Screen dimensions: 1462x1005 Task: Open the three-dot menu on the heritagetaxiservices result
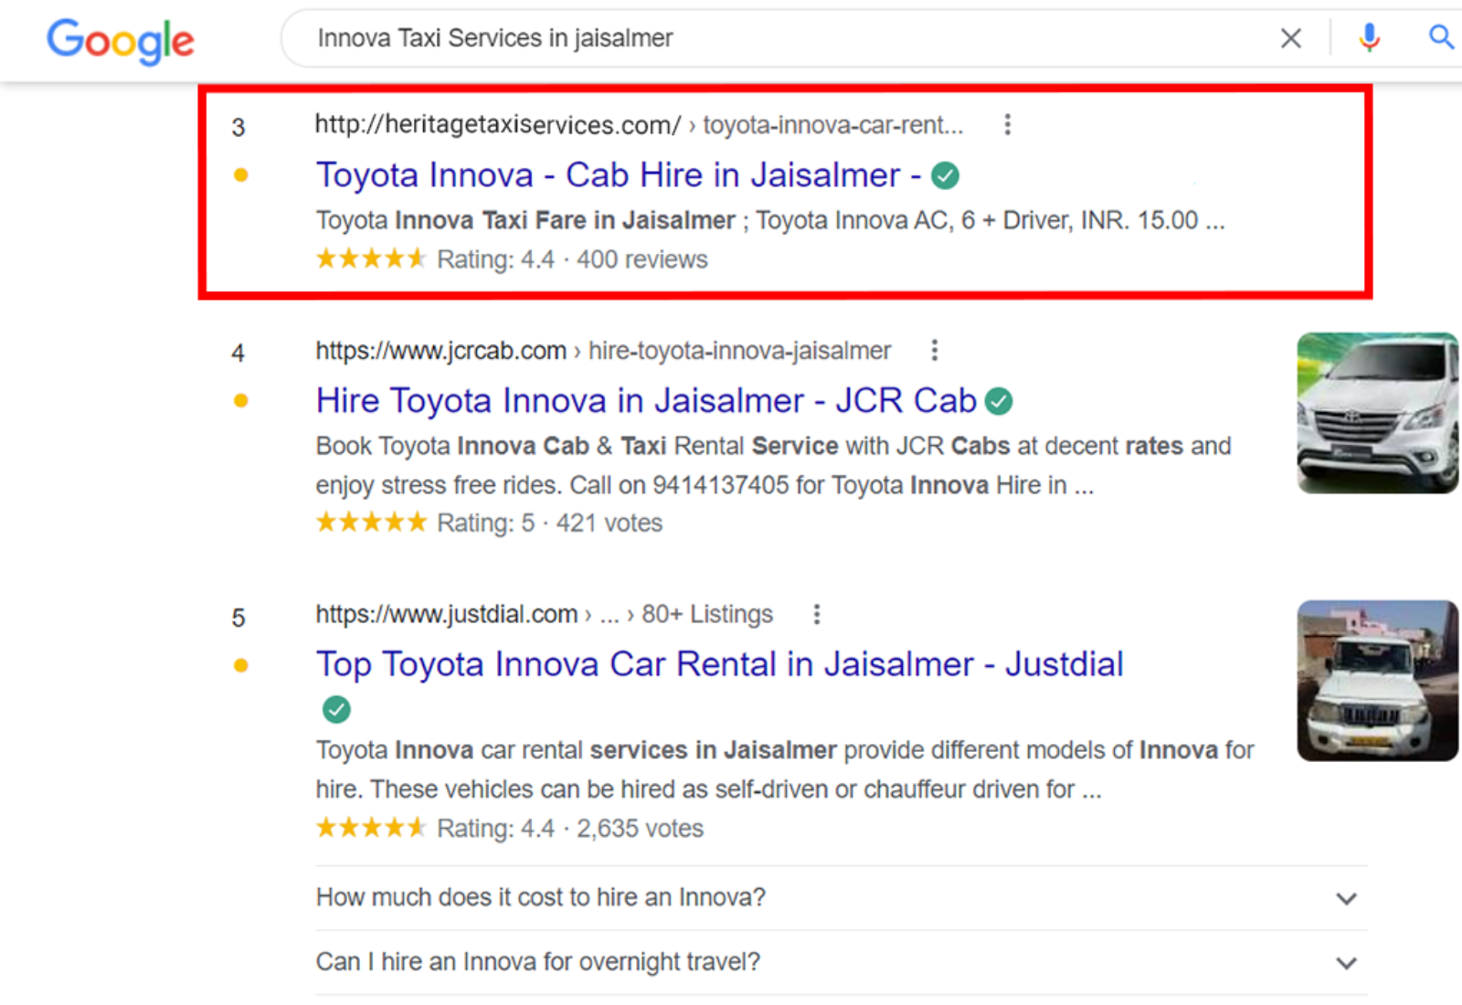[x=1007, y=124]
